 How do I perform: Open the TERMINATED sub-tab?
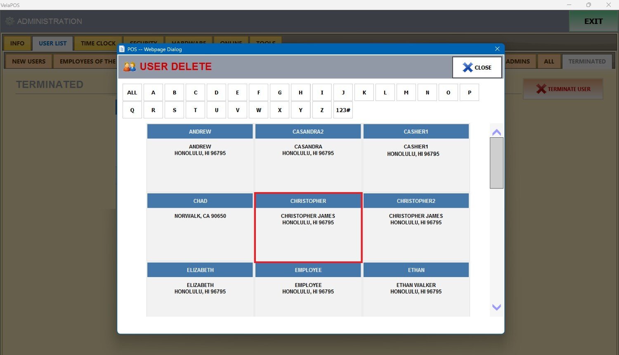click(x=587, y=61)
